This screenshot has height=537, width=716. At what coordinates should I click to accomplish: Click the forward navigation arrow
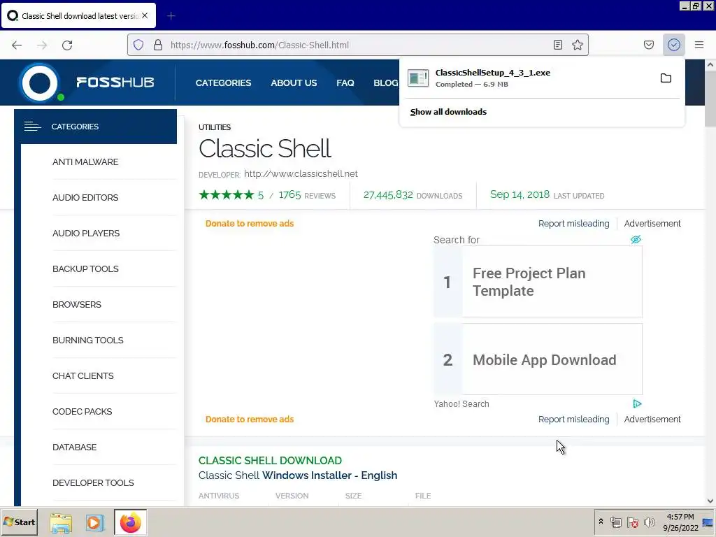click(42, 45)
